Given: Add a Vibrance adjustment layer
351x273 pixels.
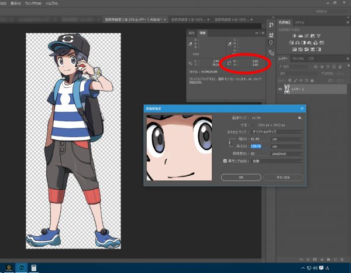Looking at the screenshot, I should pyautogui.click(x=319, y=36).
